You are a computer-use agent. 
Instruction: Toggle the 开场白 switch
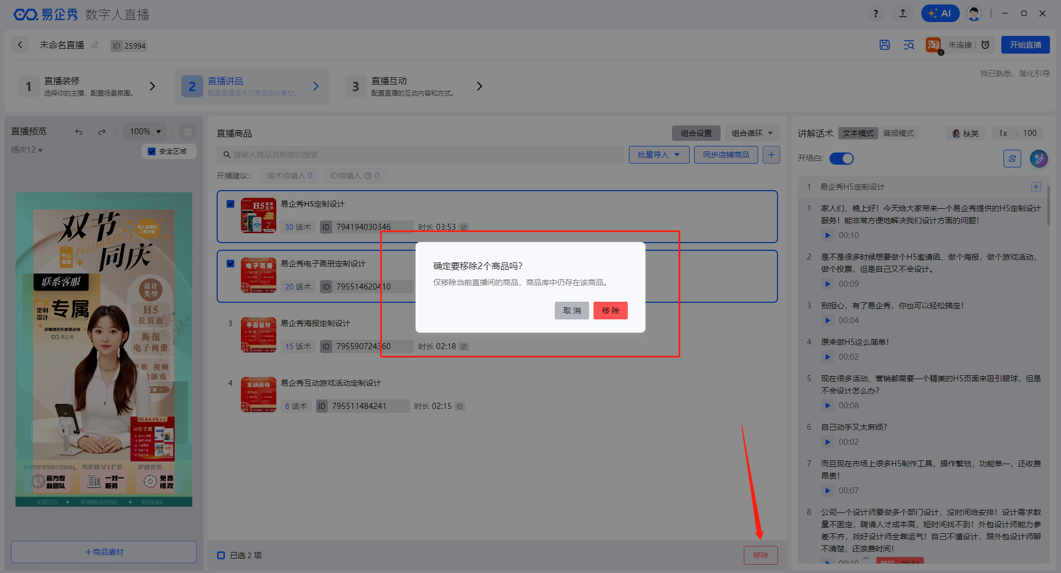[842, 159]
